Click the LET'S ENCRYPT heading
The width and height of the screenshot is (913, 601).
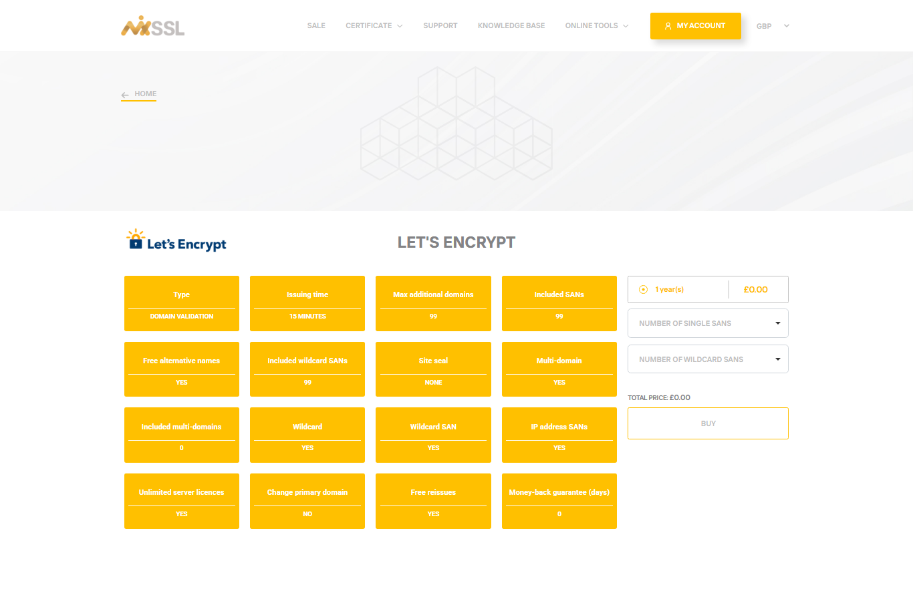click(456, 242)
